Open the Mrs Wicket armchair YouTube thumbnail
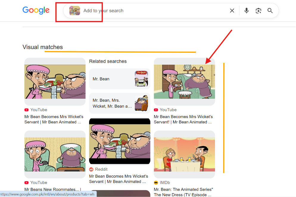296x197 pixels. 184,82
